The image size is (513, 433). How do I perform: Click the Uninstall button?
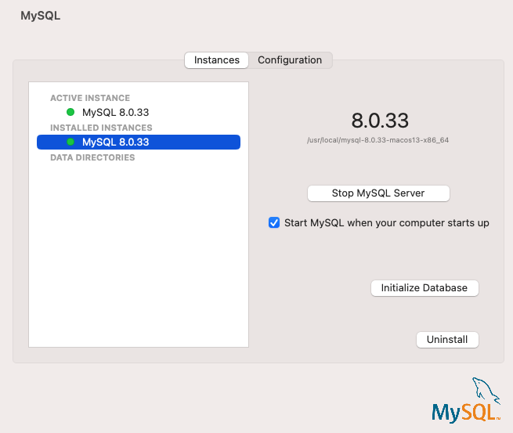click(x=447, y=340)
